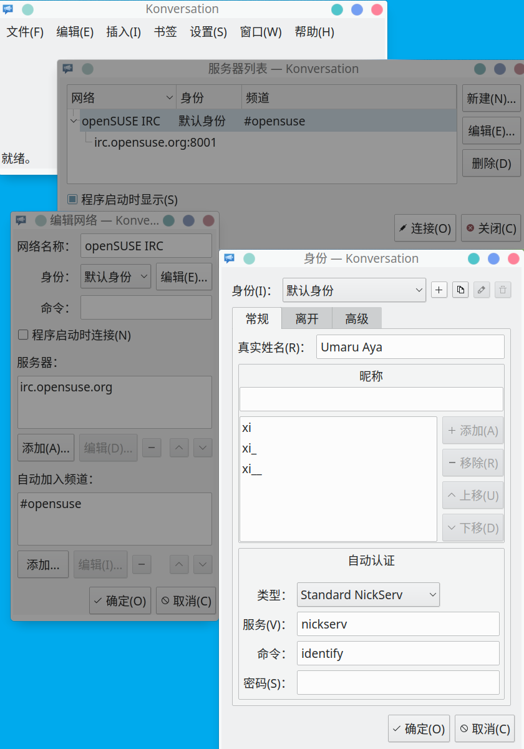This screenshot has height=749, width=524.
Task: Click the round pin button in the Identity dialog title bar
Action: tap(249, 258)
